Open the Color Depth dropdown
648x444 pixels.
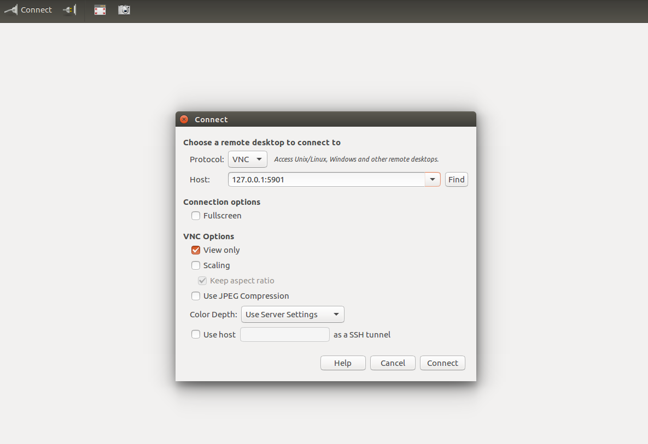click(x=293, y=315)
